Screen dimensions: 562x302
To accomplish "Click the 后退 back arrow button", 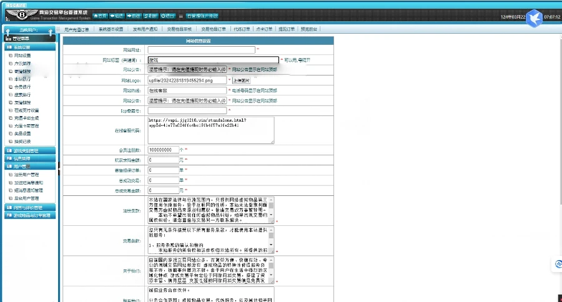I will [116, 16].
